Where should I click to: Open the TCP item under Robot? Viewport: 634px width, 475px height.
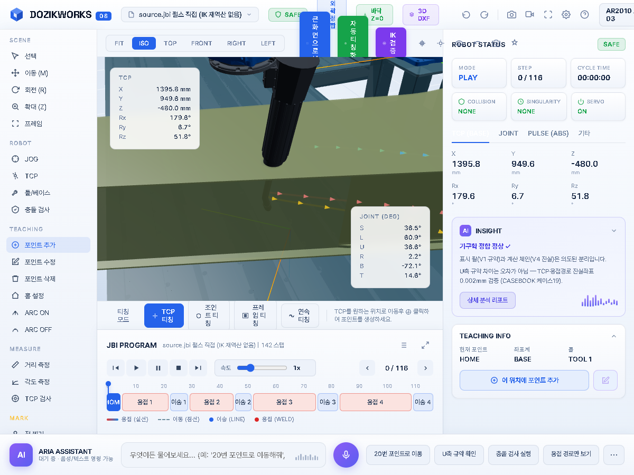tap(48, 176)
